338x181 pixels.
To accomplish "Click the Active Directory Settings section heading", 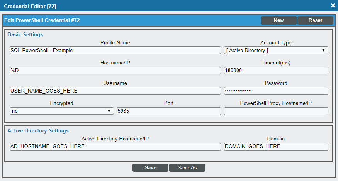I will coord(38,130).
